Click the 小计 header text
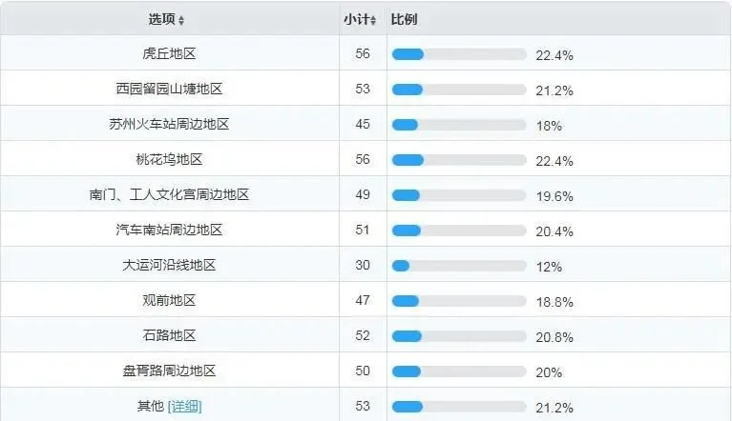The image size is (732, 421). point(356,19)
